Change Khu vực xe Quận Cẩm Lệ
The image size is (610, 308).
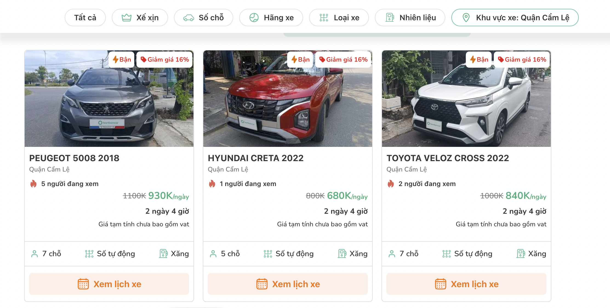tap(515, 18)
